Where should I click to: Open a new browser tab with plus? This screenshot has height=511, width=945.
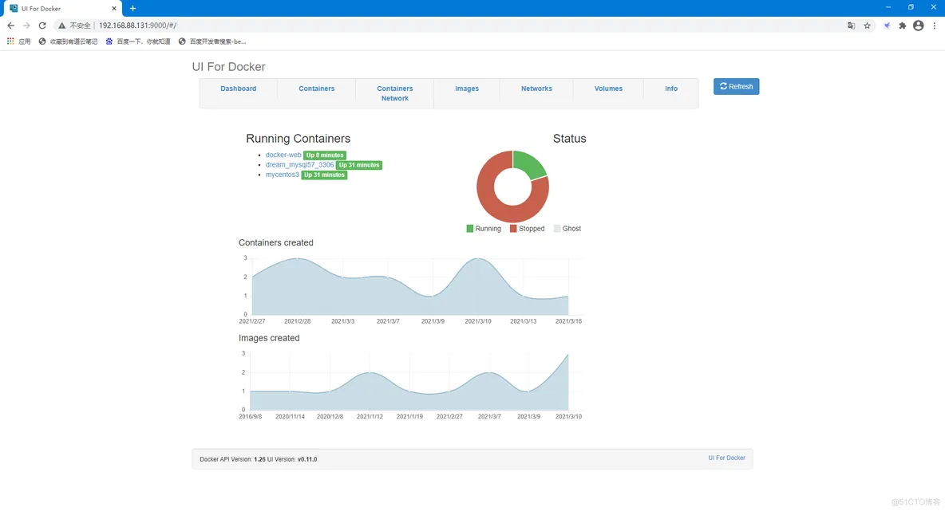132,9
